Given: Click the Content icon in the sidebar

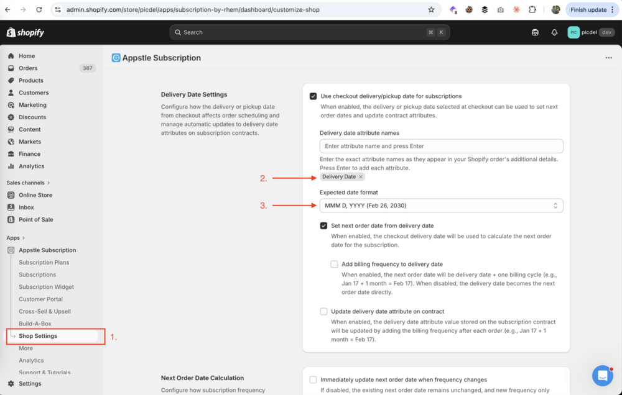Looking at the screenshot, I should pyautogui.click(x=11, y=130).
